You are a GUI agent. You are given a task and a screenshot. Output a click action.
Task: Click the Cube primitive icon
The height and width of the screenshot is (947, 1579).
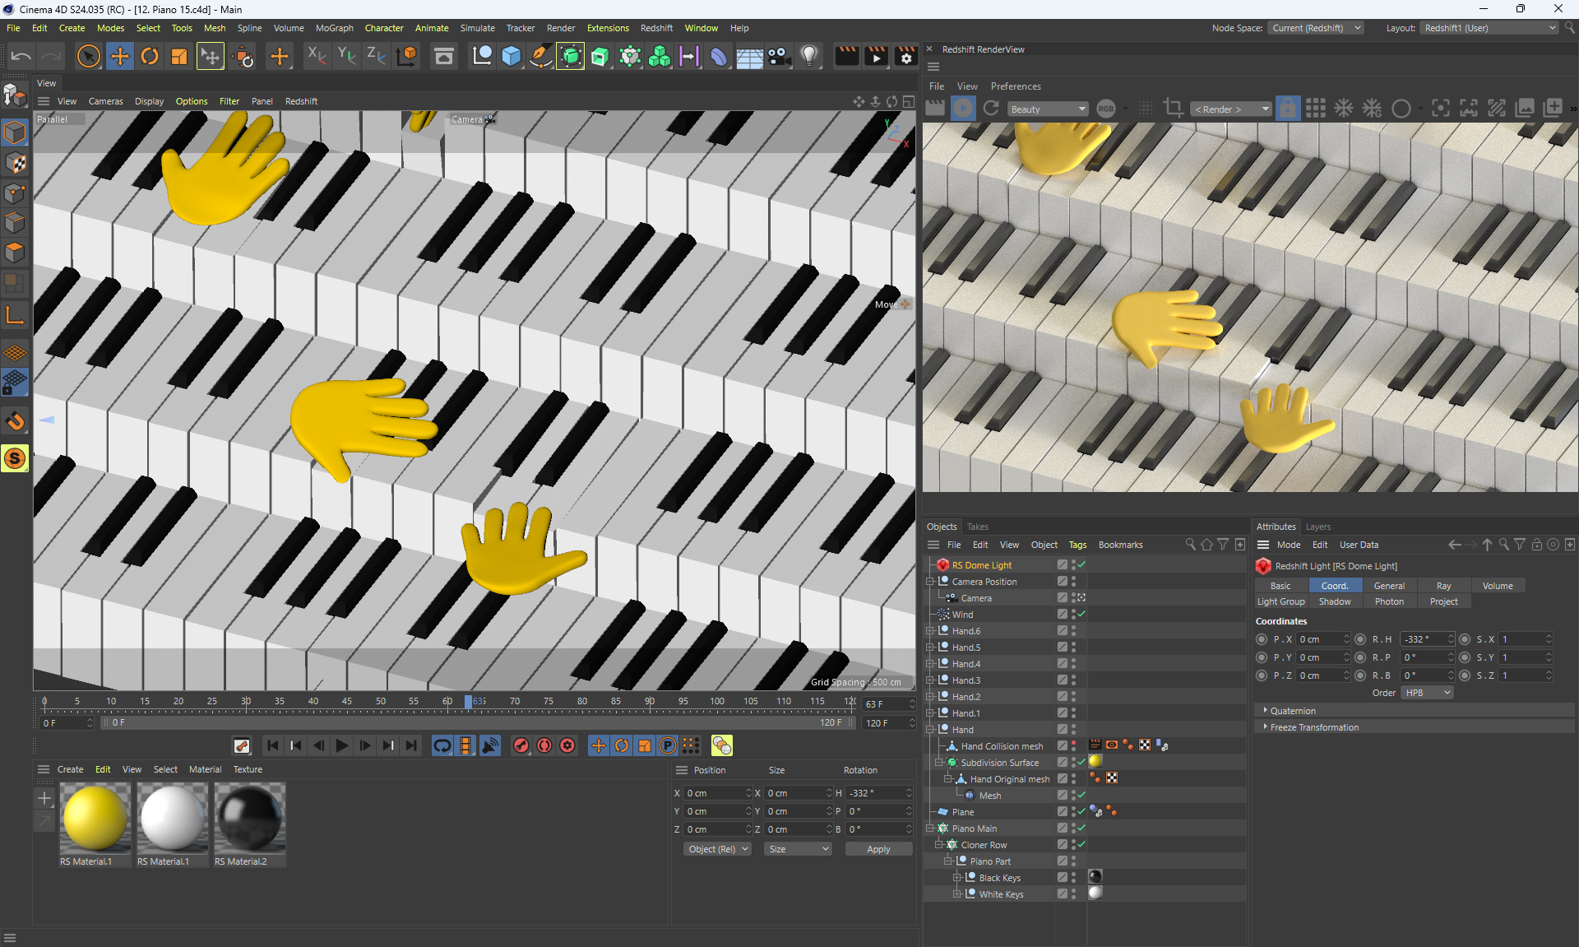[511, 57]
